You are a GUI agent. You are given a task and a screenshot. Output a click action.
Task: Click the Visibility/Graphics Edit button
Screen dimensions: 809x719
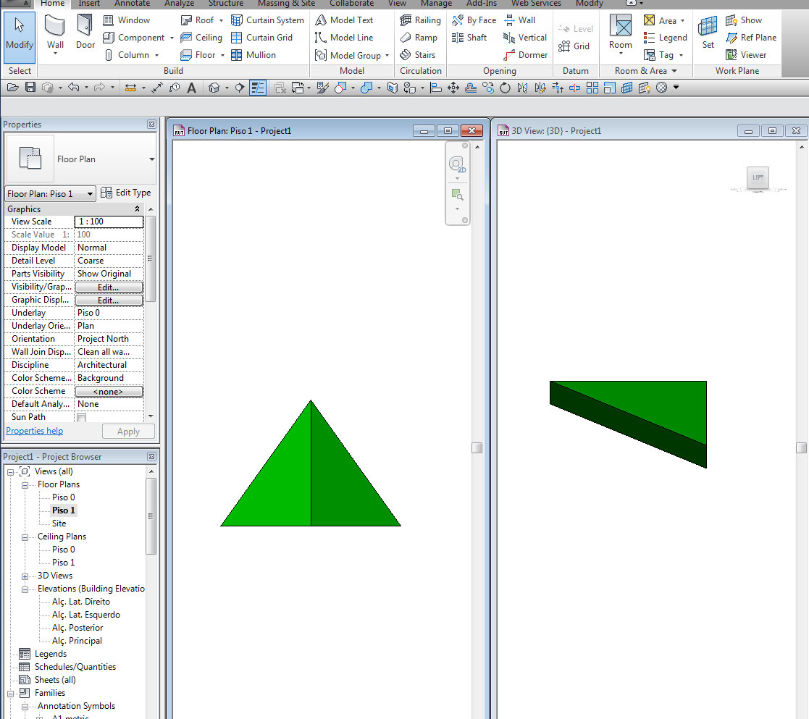109,287
